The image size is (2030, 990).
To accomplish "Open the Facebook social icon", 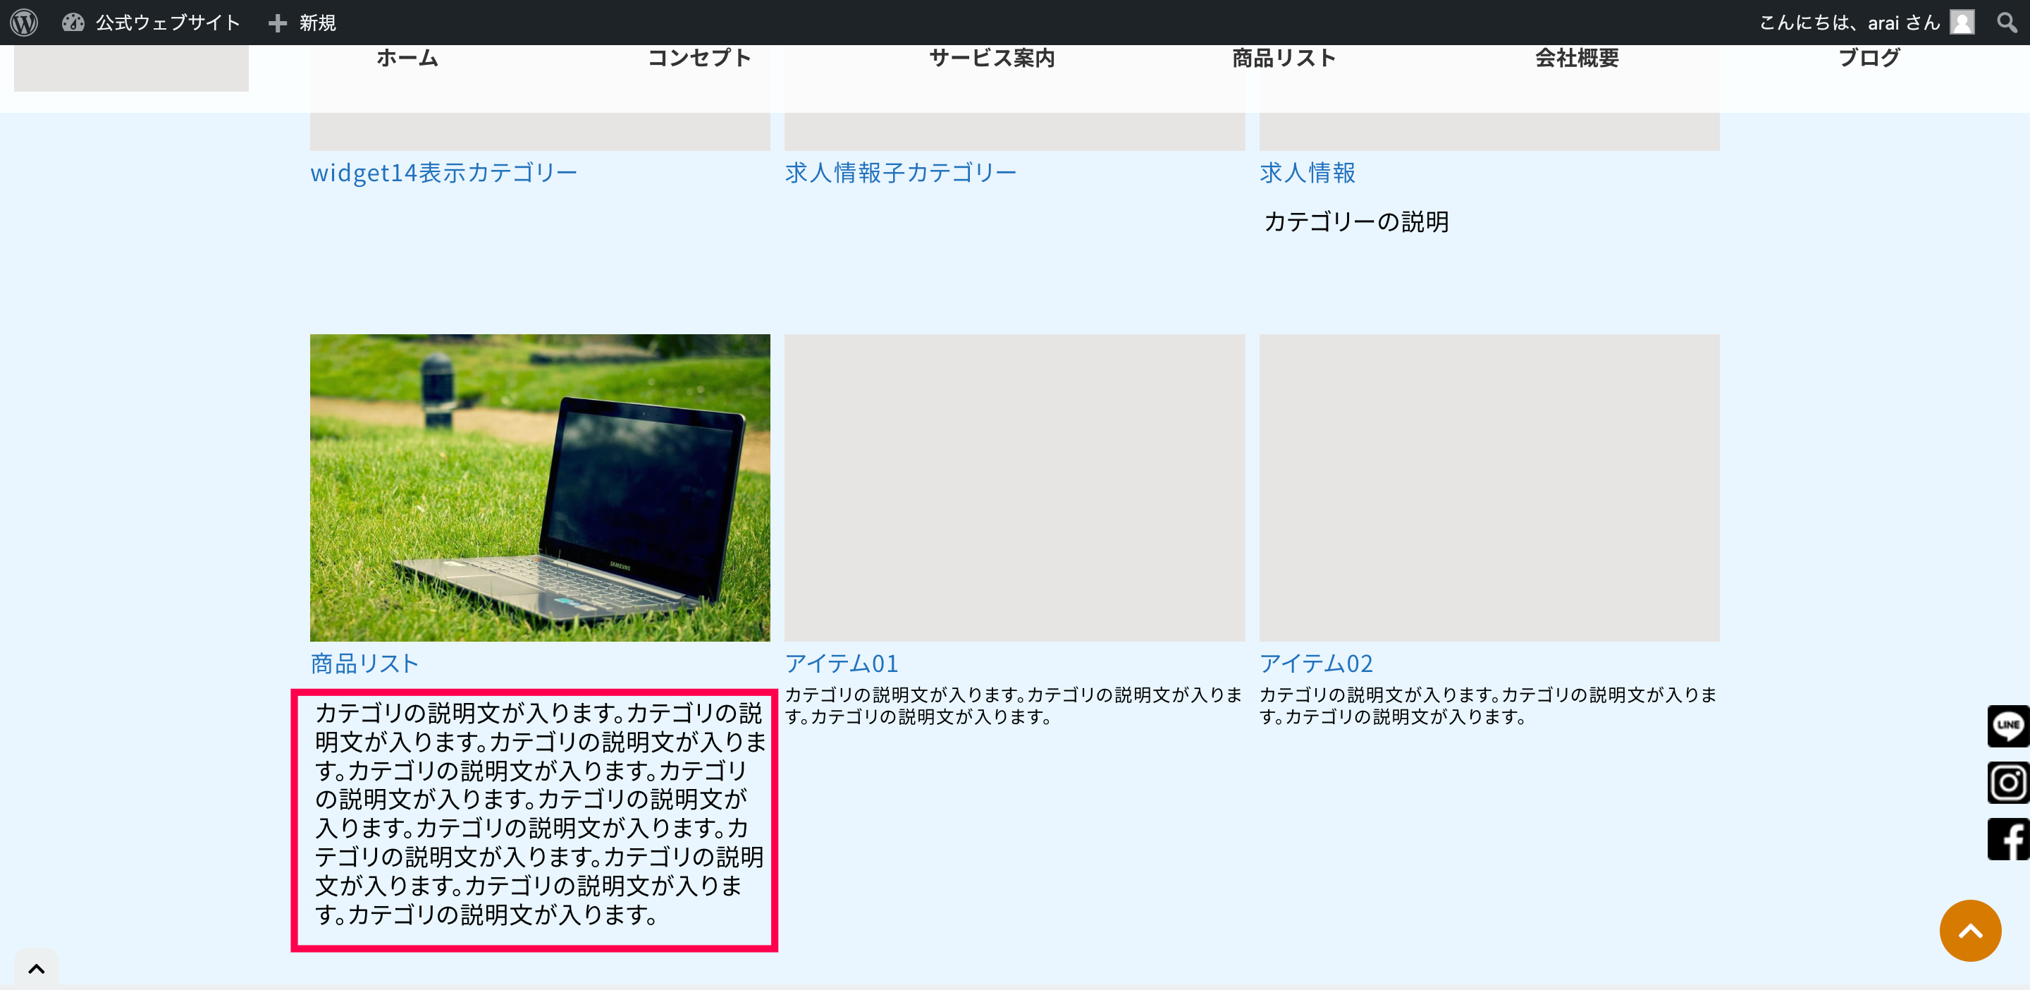I will [2007, 838].
